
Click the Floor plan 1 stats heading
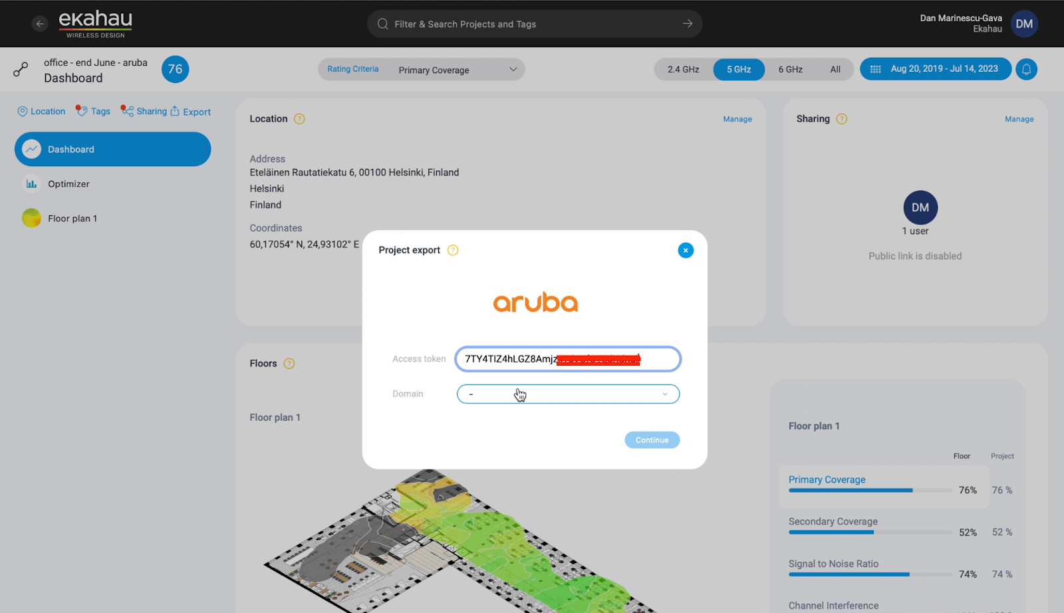tap(814, 426)
